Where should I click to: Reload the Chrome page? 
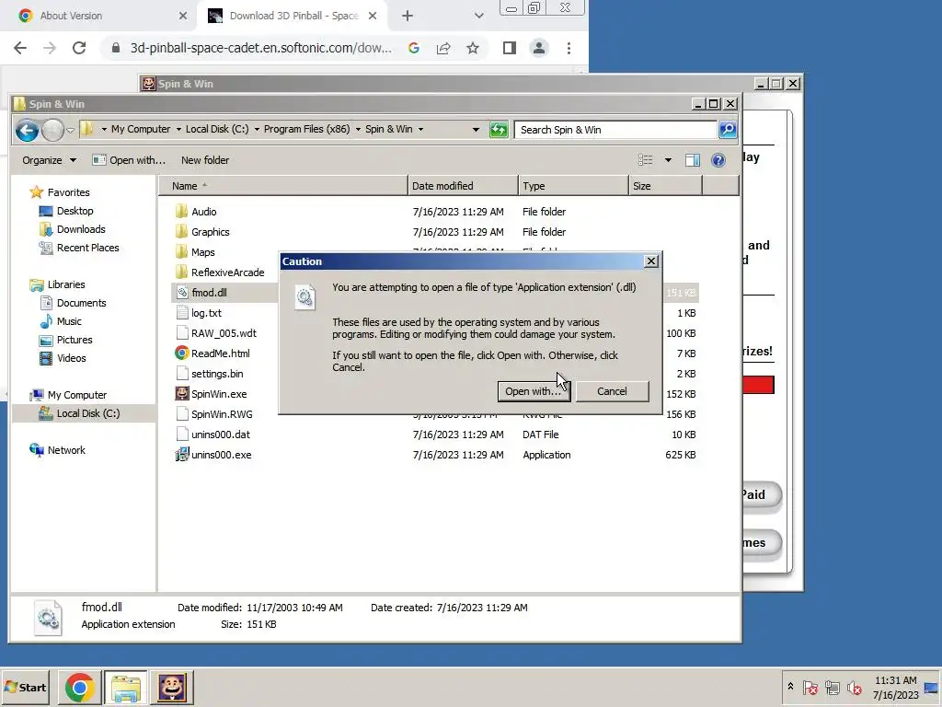pyautogui.click(x=79, y=48)
